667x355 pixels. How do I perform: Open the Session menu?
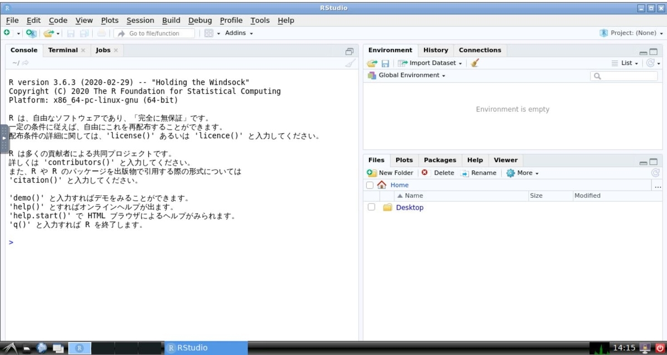point(140,20)
